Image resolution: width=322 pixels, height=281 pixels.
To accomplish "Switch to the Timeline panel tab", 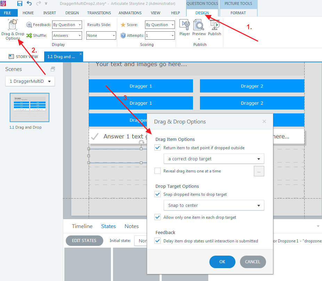I will [x=82, y=226].
